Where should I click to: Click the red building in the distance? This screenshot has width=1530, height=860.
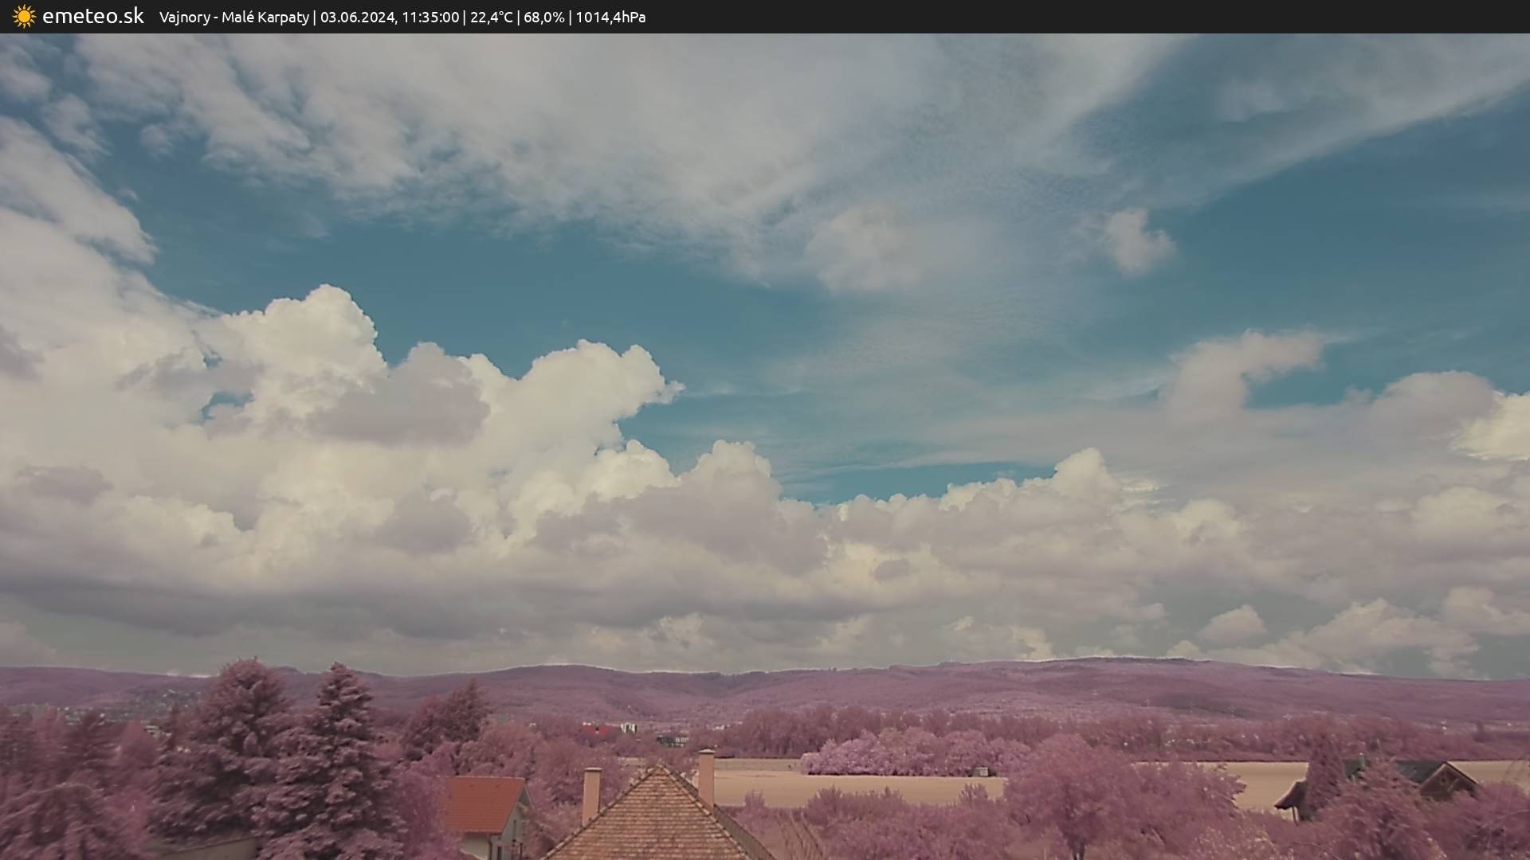coord(598,729)
